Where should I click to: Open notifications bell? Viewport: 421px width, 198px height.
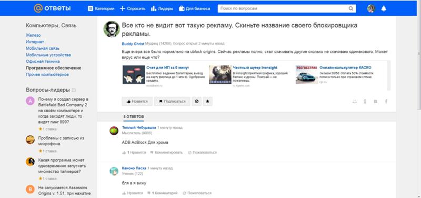384,8
